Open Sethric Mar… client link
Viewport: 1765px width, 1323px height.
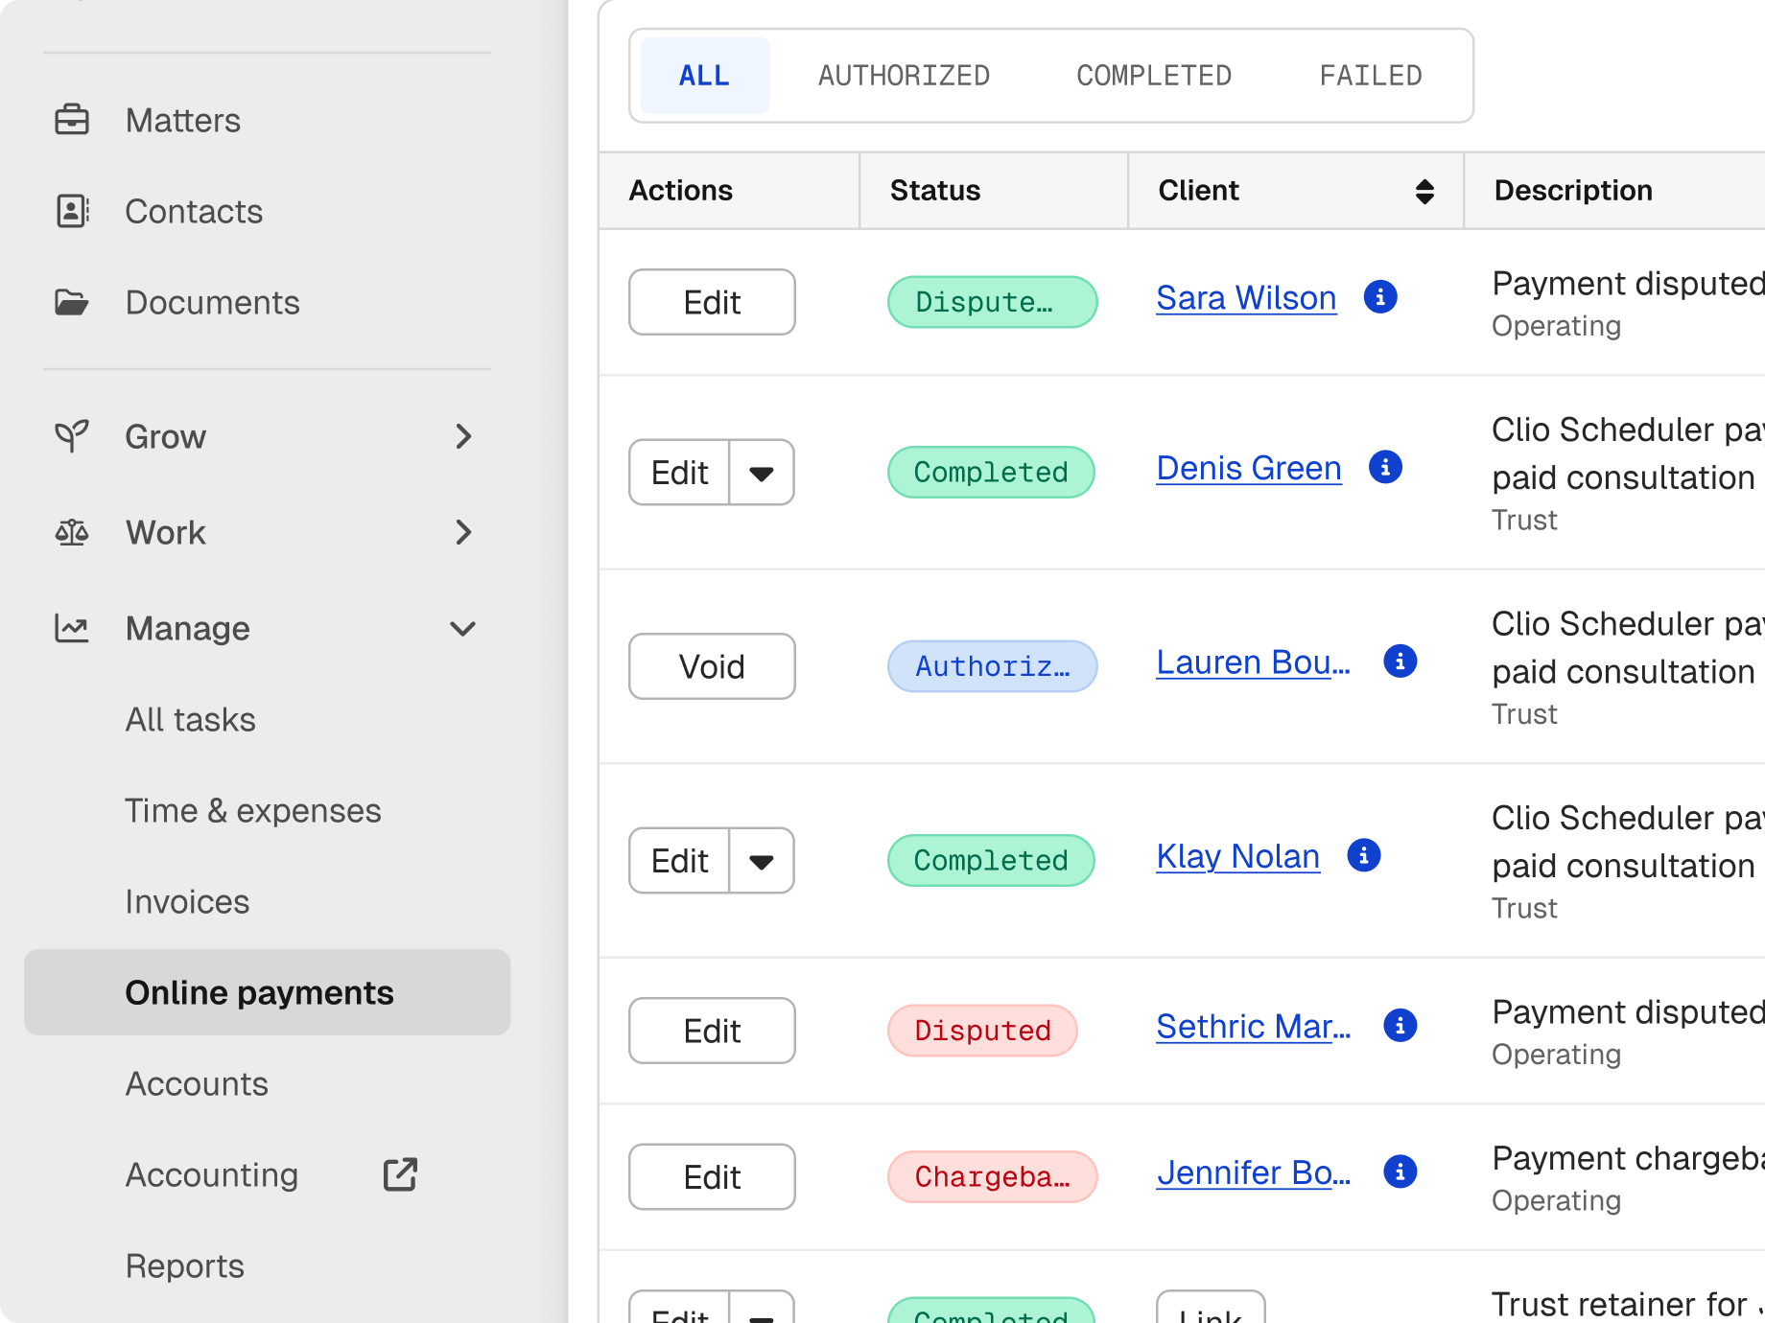pyautogui.click(x=1253, y=1026)
